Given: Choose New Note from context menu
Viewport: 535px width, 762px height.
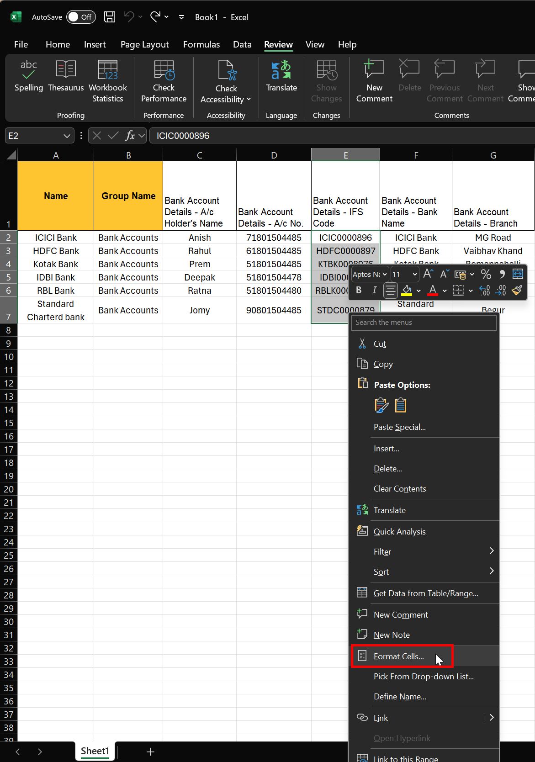Looking at the screenshot, I should 424,635.
